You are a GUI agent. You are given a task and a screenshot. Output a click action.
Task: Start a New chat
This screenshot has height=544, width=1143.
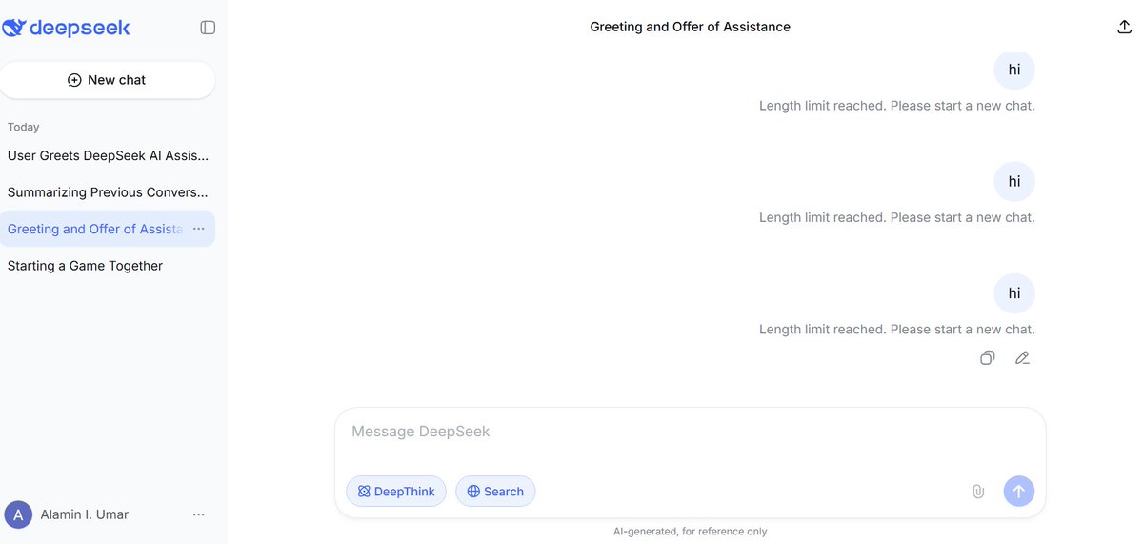pos(108,80)
